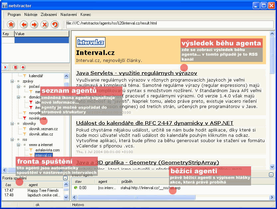Click the URL address field
This screenshot has width=277, height=209.
[x=170, y=25]
